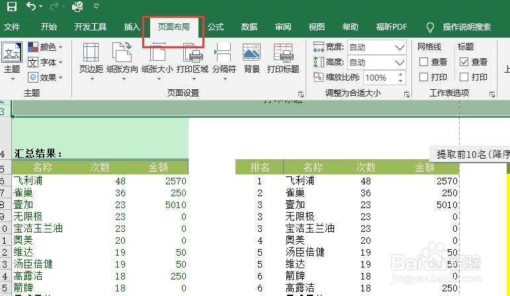Decrease 缩放比例 with down spinner

(x=401, y=81)
